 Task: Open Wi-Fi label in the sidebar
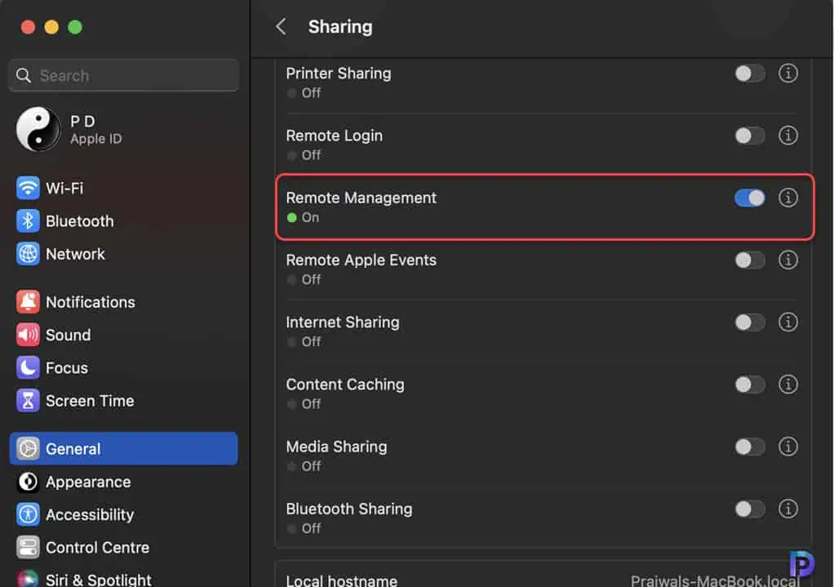coord(64,189)
